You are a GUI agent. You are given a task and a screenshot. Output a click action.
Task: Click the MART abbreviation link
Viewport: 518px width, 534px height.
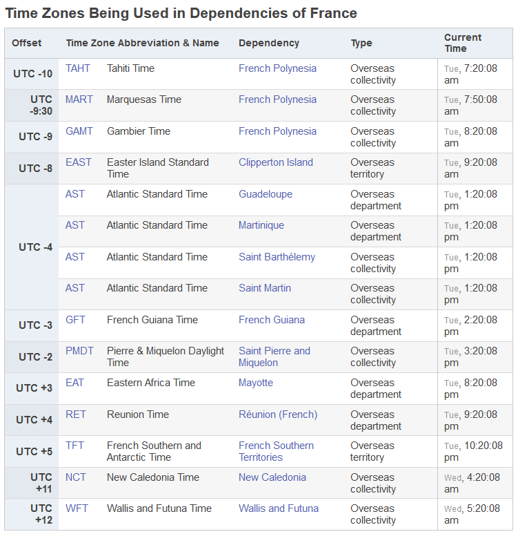pos(79,99)
